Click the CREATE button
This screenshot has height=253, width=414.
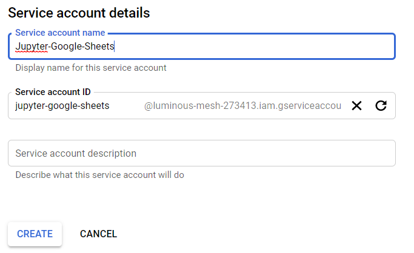click(x=35, y=234)
